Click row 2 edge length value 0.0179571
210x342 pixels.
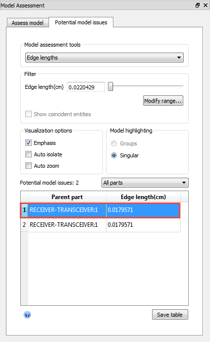click(143, 225)
